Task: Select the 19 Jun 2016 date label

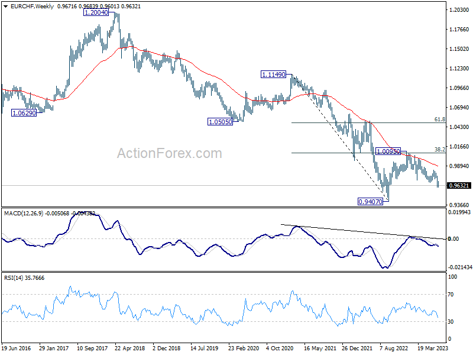Action: [x=17, y=348]
